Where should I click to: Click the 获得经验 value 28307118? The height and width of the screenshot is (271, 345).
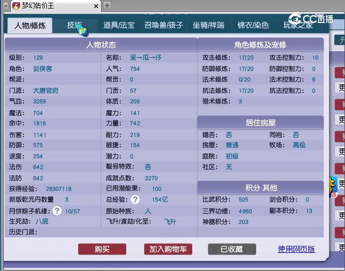coord(59,189)
